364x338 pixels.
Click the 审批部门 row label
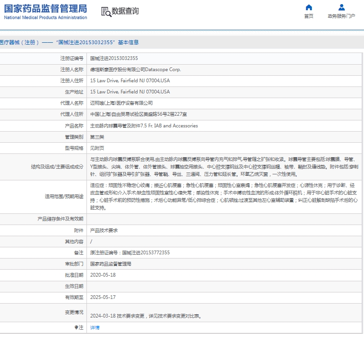[x=74, y=264]
